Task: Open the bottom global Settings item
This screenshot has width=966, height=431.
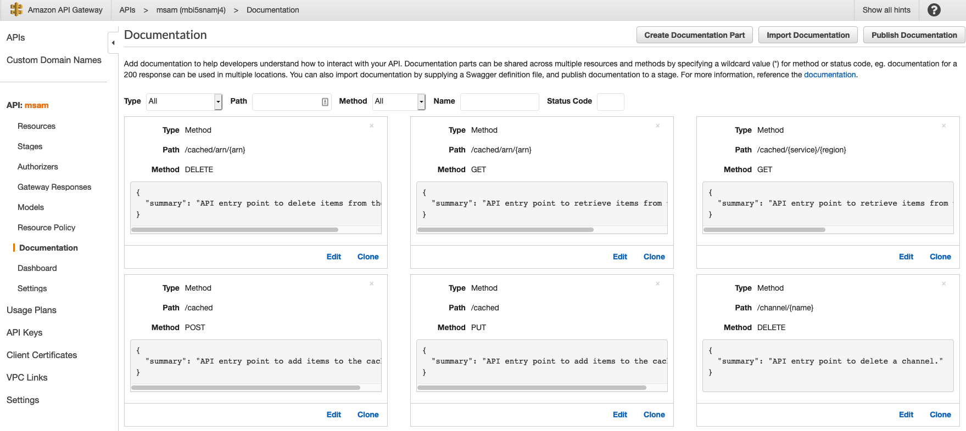Action: tap(23, 400)
